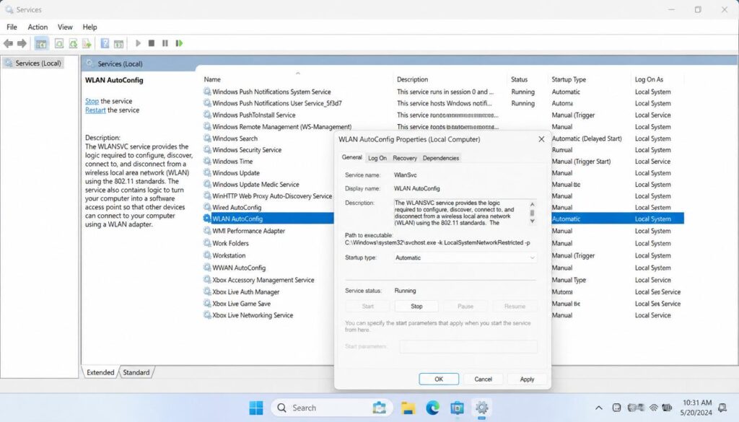Click the Stop the service link

click(92, 101)
